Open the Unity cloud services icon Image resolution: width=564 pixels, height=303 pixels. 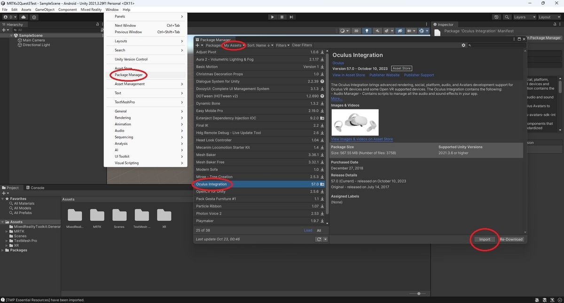point(23,17)
